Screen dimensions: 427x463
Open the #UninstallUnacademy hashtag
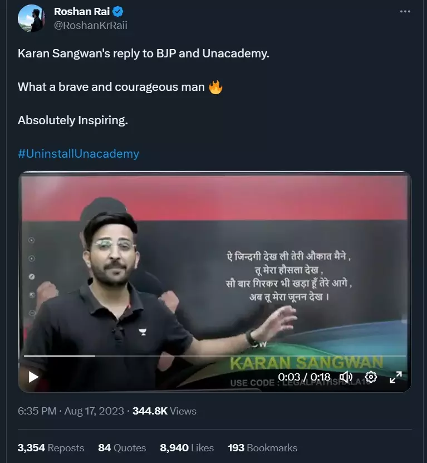78,154
